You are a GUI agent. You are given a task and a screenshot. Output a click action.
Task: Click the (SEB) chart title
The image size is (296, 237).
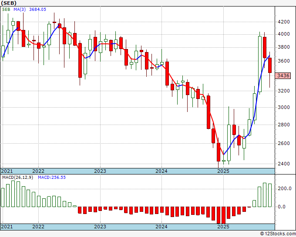coord(9,3)
